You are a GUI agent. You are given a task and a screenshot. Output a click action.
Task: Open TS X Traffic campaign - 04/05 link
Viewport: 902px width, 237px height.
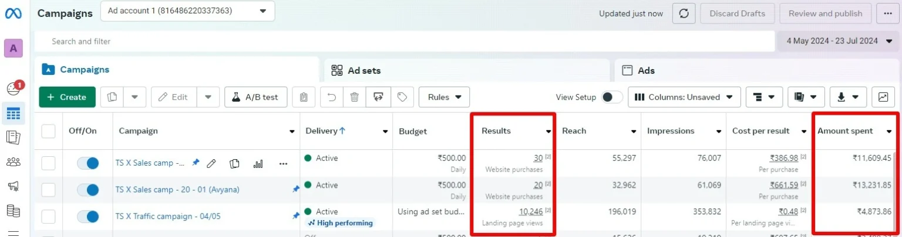point(168,217)
